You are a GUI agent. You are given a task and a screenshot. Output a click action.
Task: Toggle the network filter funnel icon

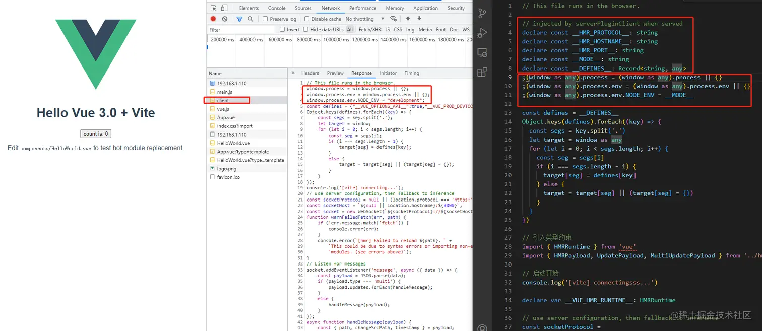point(239,19)
